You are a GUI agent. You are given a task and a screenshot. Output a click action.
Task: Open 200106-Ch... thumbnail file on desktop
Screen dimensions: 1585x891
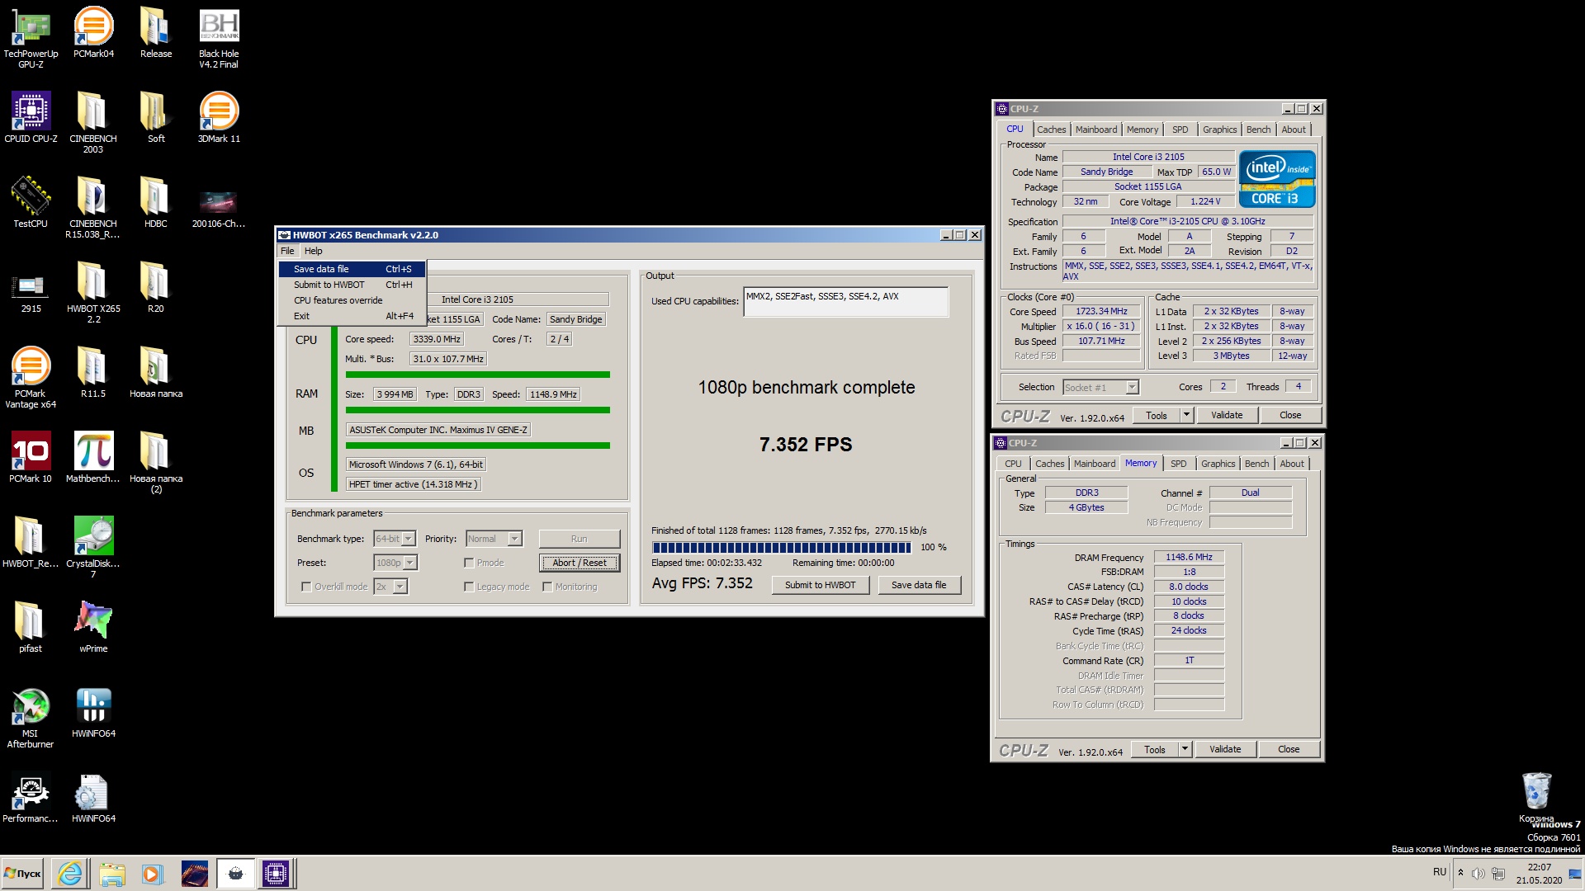219,206
